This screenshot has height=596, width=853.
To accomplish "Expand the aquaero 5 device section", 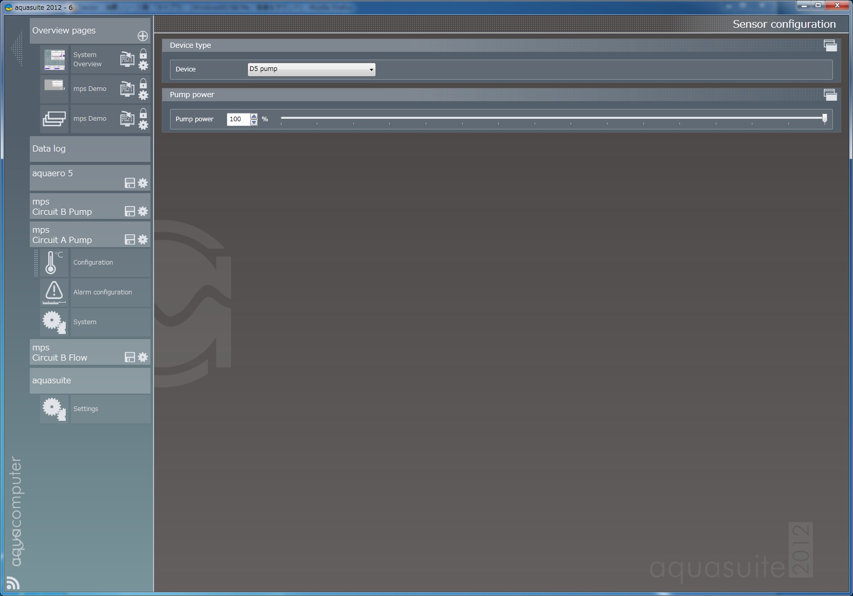I will click(90, 178).
